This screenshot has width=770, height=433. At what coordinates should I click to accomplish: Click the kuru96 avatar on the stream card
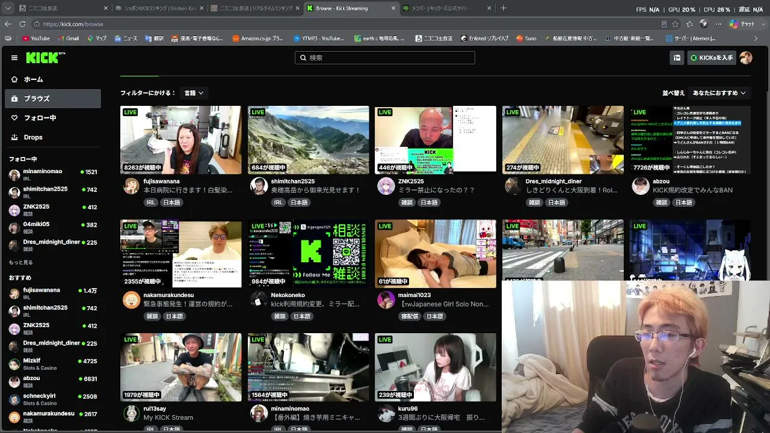click(386, 413)
